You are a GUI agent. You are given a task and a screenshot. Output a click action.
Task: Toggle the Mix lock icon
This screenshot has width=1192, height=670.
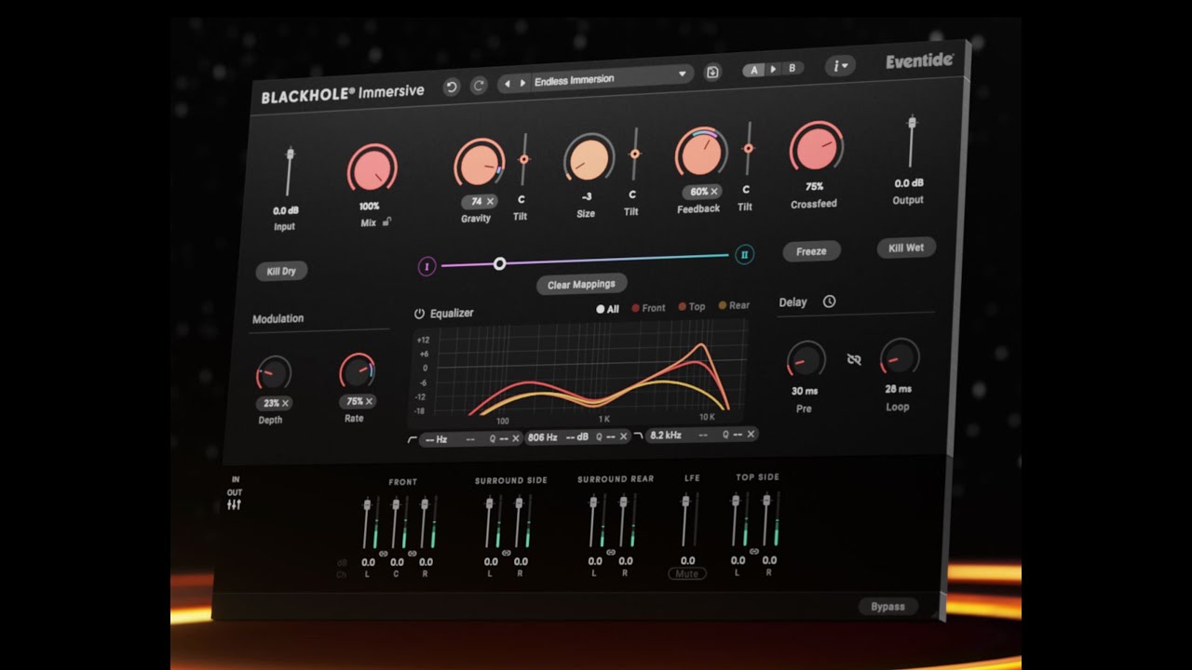pyautogui.click(x=386, y=222)
